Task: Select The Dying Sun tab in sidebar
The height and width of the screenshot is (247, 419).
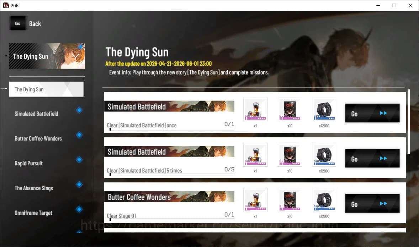Action: pyautogui.click(x=46, y=89)
